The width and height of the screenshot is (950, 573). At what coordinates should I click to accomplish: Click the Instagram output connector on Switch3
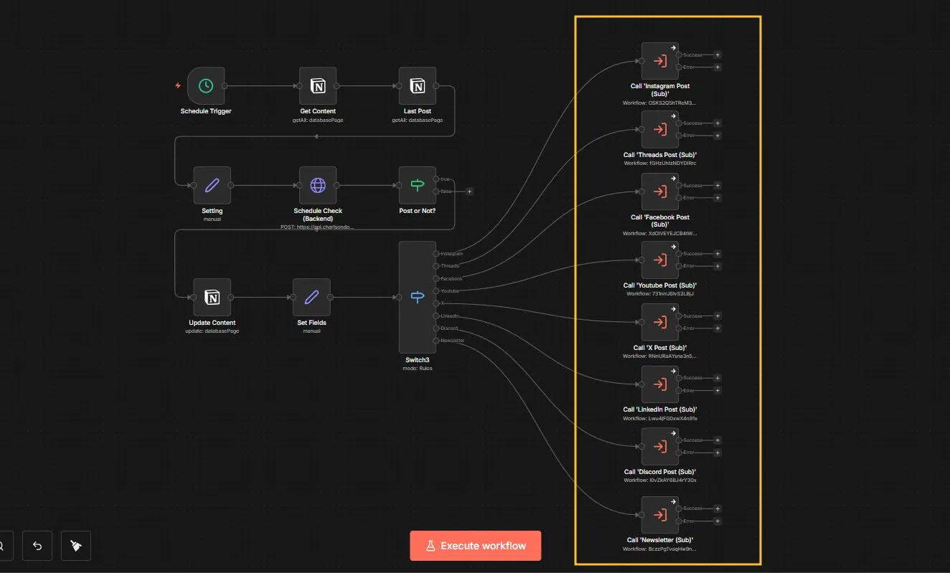436,253
